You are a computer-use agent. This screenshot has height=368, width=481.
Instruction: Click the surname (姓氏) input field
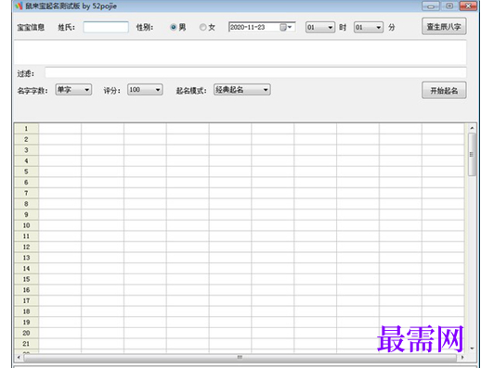106,27
